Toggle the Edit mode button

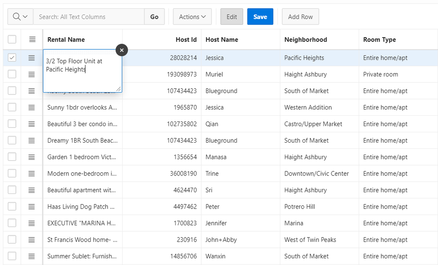(232, 17)
